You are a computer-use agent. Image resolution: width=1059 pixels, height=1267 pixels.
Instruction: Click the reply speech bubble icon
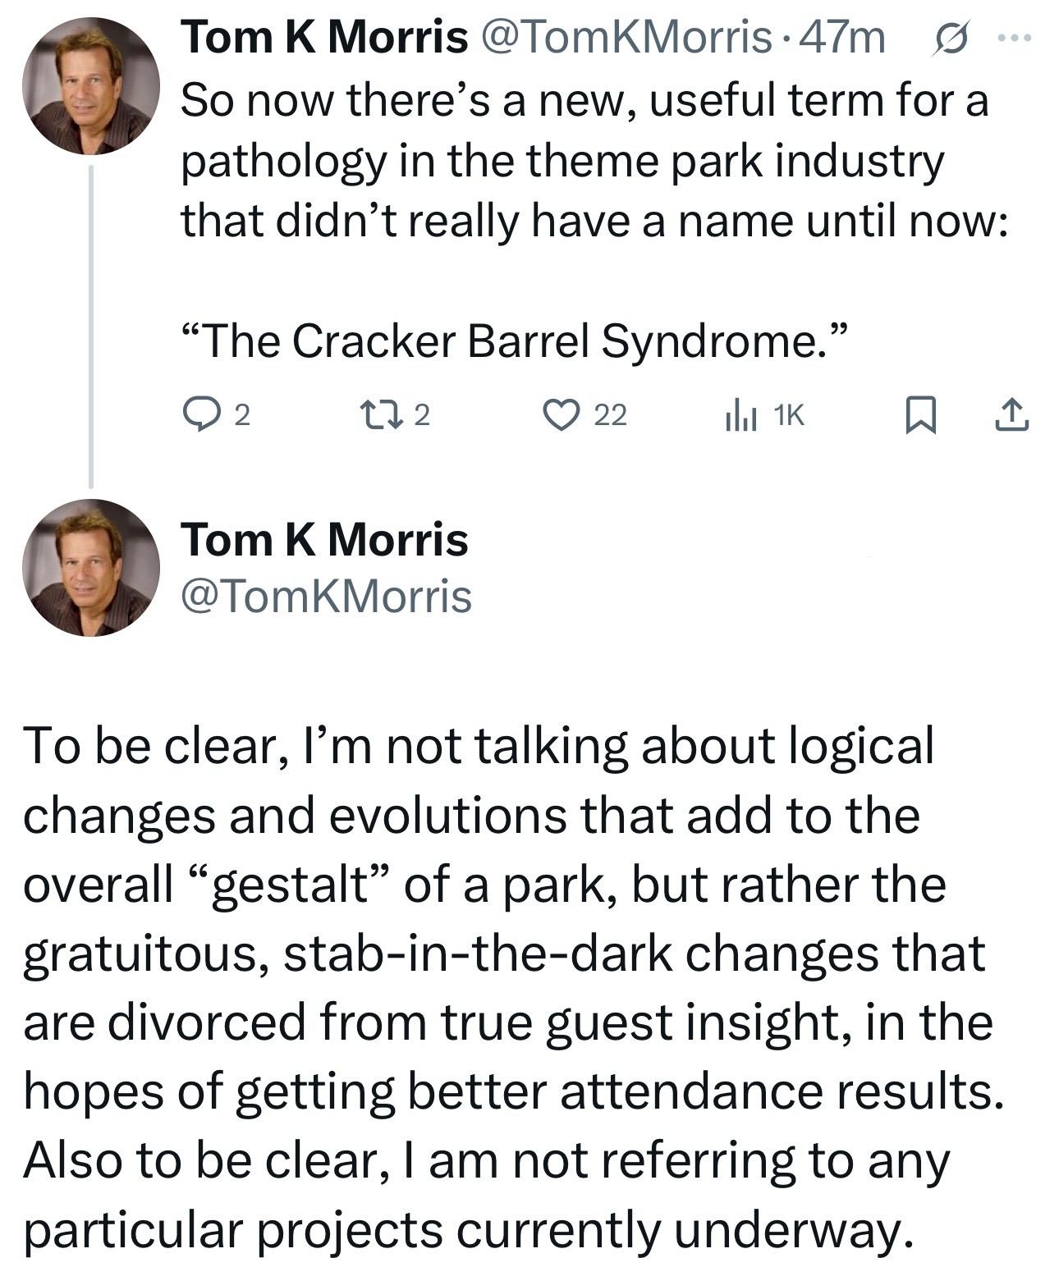(x=199, y=415)
